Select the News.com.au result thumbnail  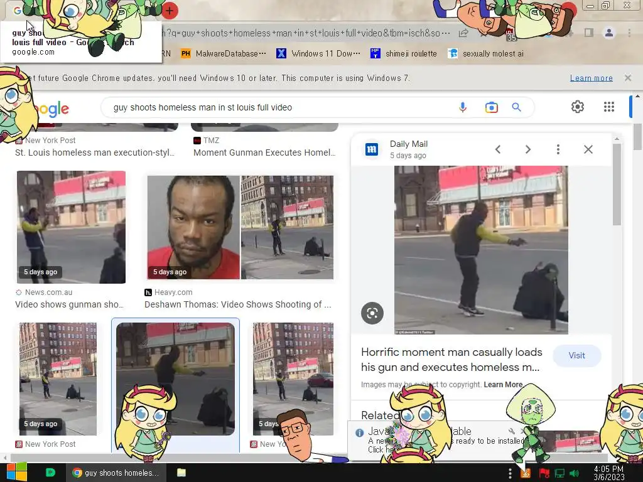pyautogui.click(x=71, y=227)
